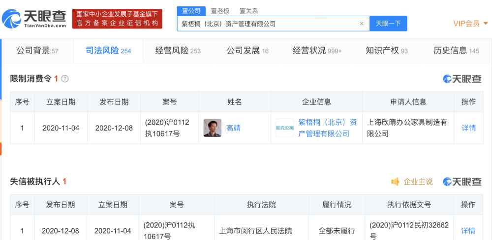View 详情 for the 失信被执行人 record

tap(468, 231)
